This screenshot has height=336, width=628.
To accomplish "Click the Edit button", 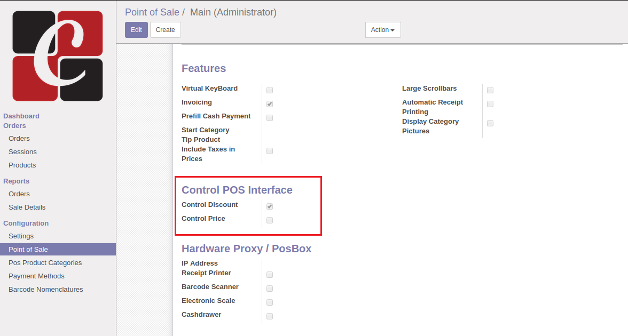I will 136,30.
